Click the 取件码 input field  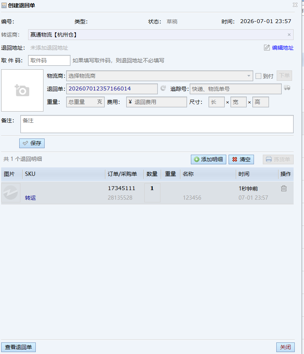coord(49,60)
